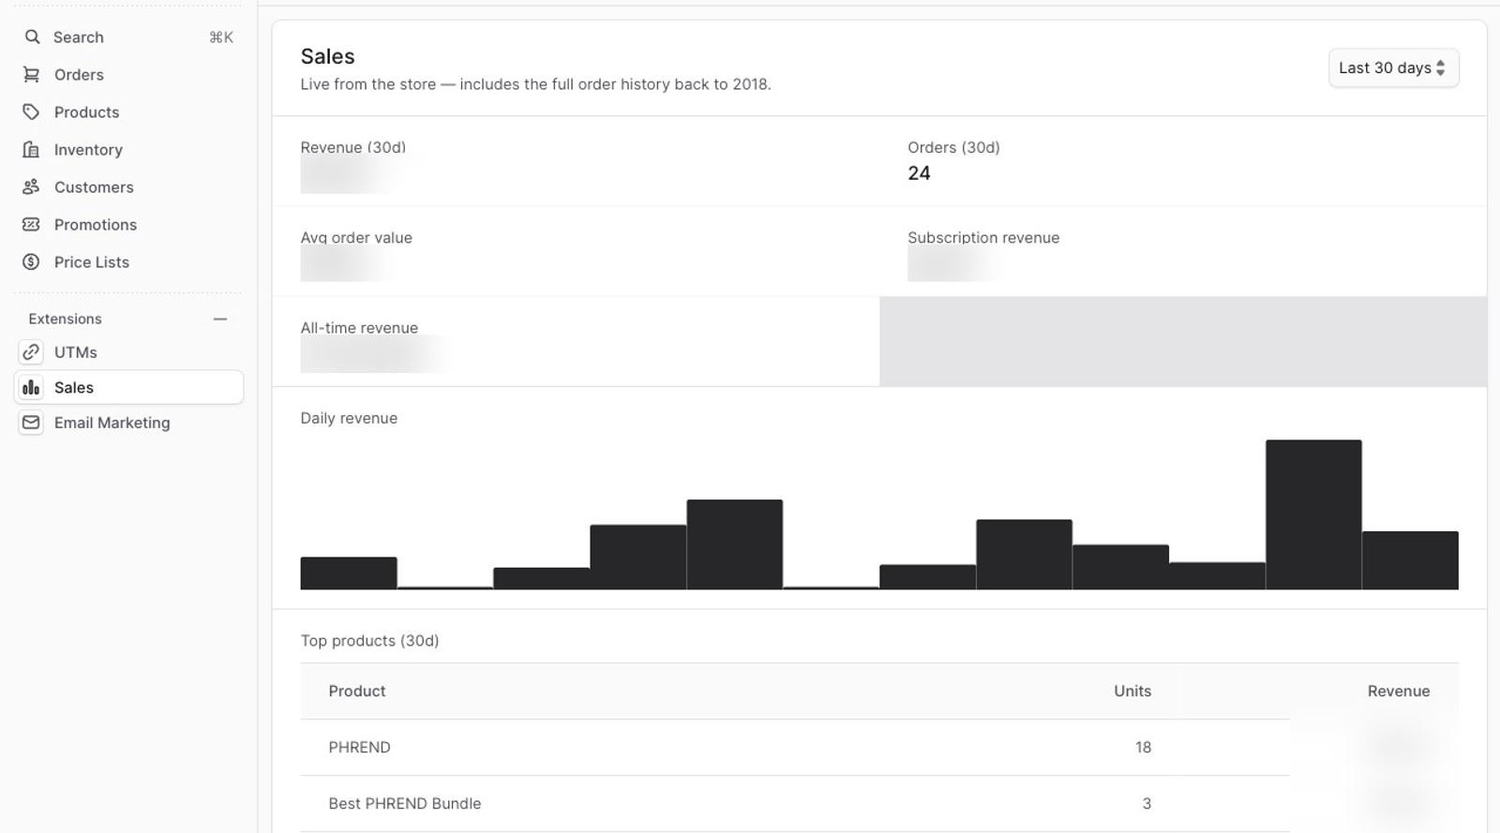Click the Revenue (30d) label
The width and height of the screenshot is (1500, 833).
(x=352, y=147)
